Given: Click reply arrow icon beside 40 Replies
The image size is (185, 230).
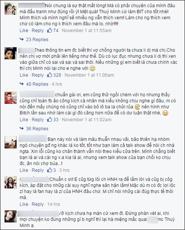Looking at the screenshot, I should tap(22, 84).
